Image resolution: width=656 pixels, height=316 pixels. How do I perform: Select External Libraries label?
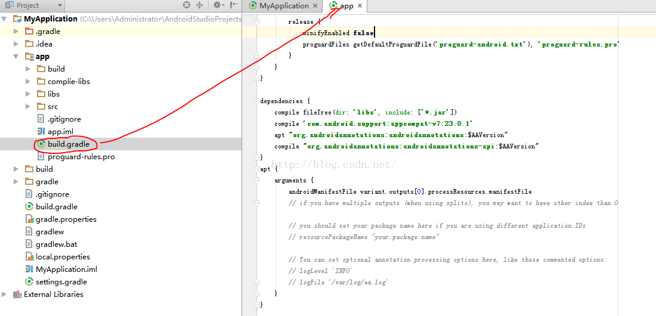click(54, 294)
